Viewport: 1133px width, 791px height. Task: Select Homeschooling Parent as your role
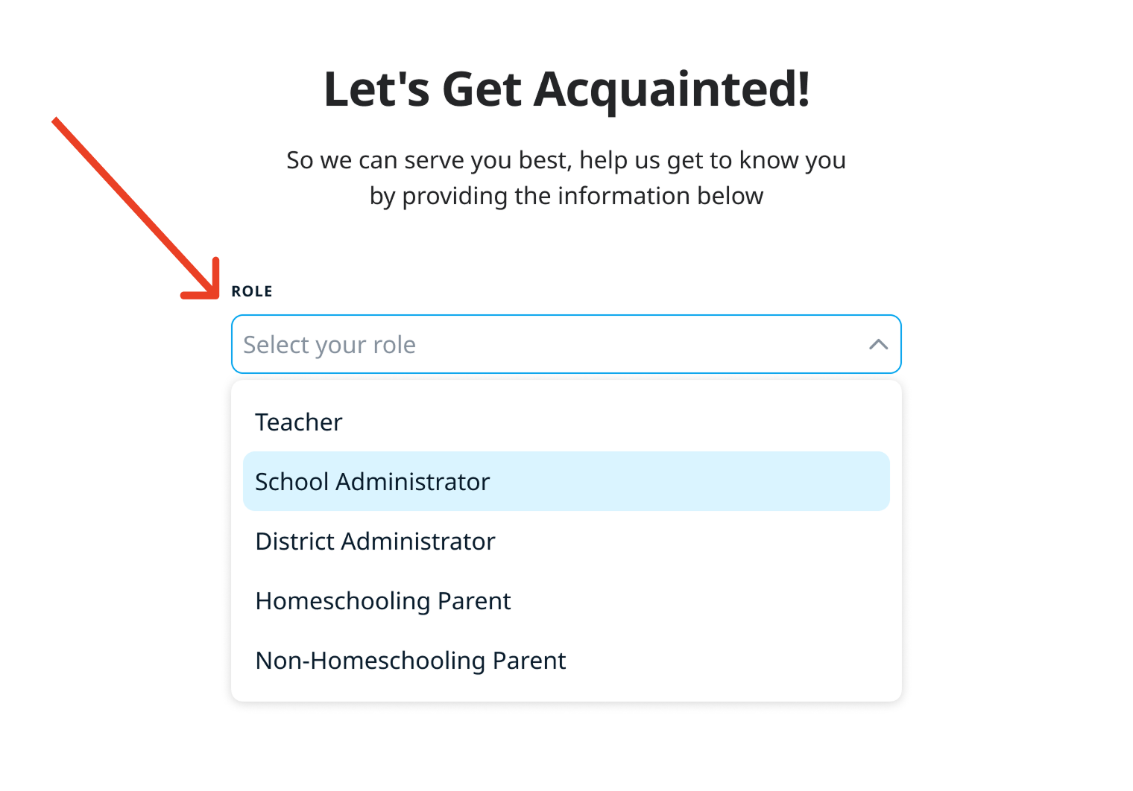pos(382,601)
